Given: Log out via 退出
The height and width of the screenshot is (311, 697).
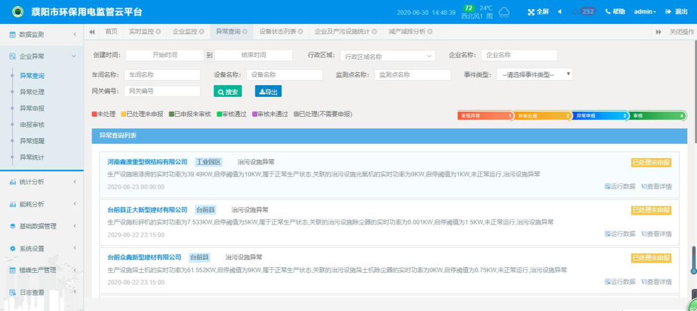Looking at the screenshot, I should 676,12.
